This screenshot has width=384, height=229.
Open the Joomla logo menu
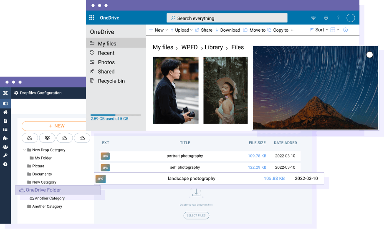click(x=5, y=93)
